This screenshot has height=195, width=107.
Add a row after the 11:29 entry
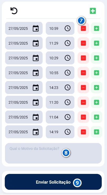(x=96, y=43)
